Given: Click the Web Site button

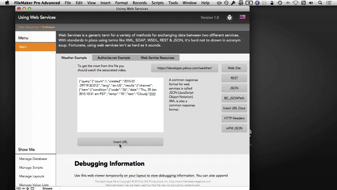Looking at the screenshot, I should coord(234,68).
